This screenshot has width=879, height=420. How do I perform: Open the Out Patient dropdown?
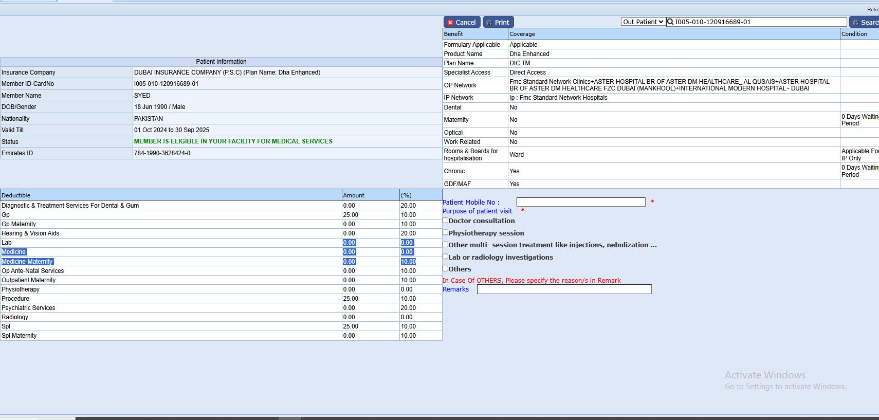(x=643, y=22)
